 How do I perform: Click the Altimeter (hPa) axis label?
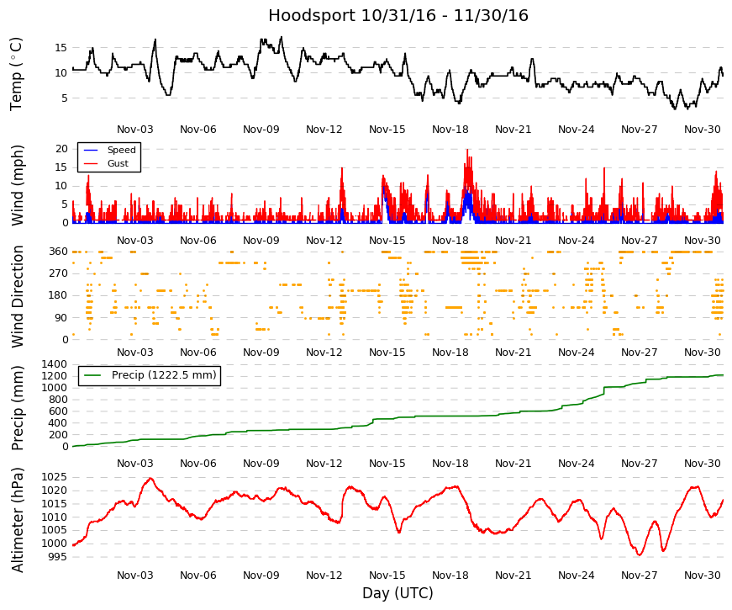click(x=17, y=520)
